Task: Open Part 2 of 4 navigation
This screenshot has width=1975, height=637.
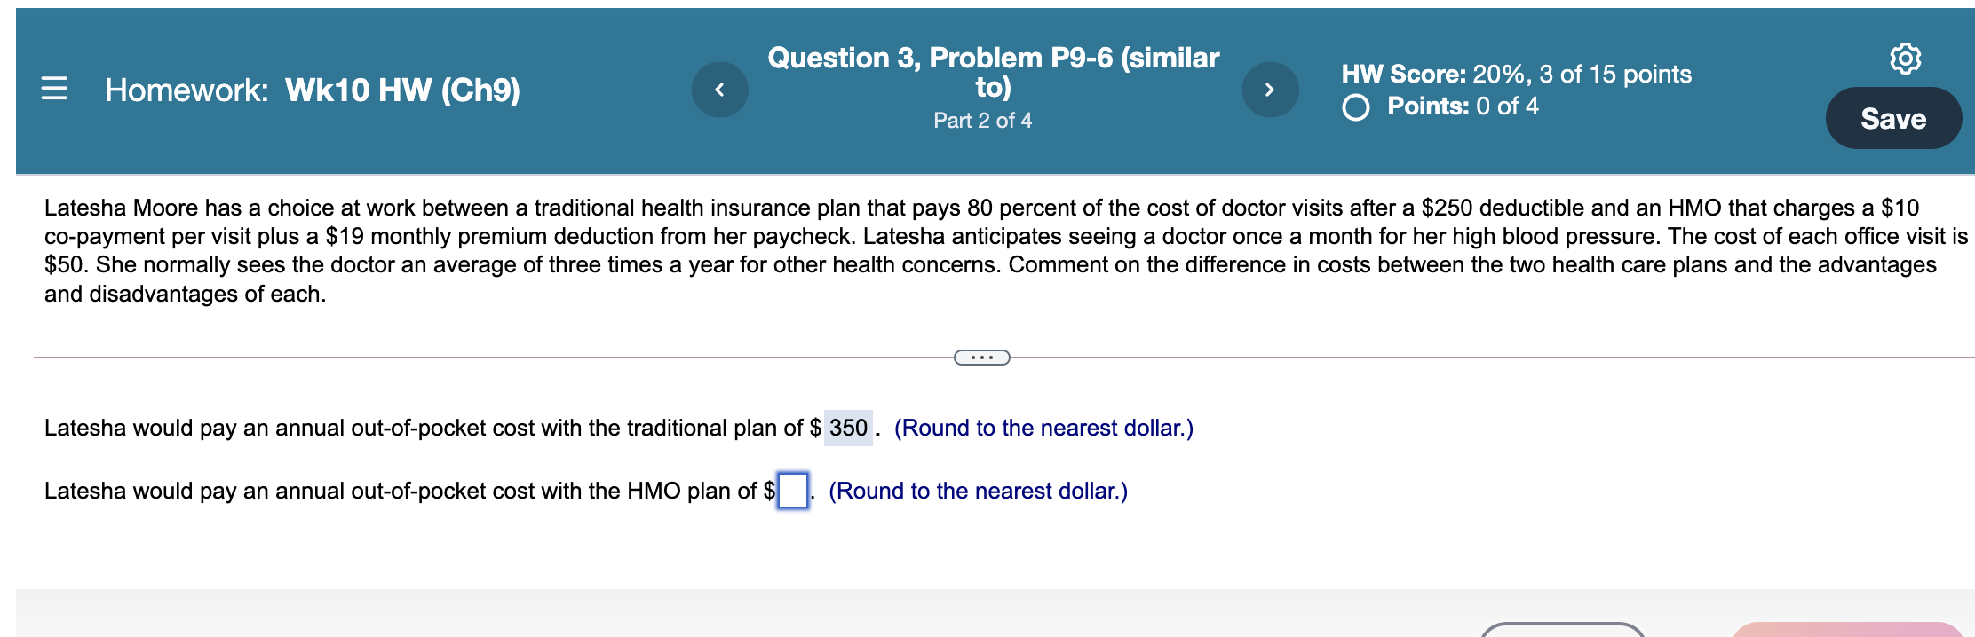Action: [982, 120]
